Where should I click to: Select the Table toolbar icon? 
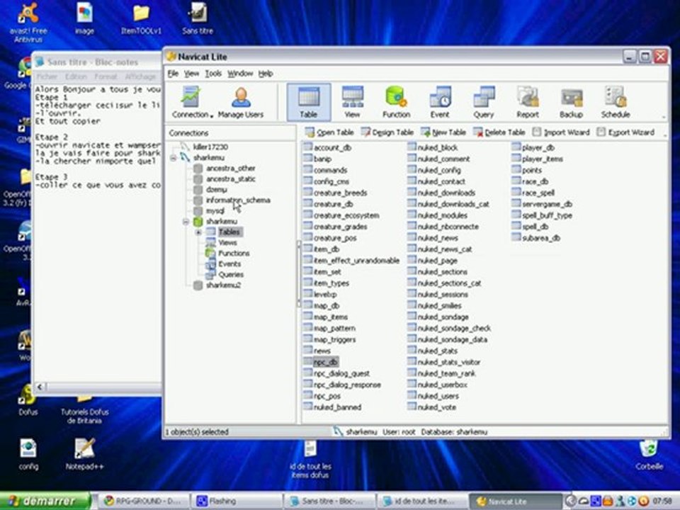point(308,102)
